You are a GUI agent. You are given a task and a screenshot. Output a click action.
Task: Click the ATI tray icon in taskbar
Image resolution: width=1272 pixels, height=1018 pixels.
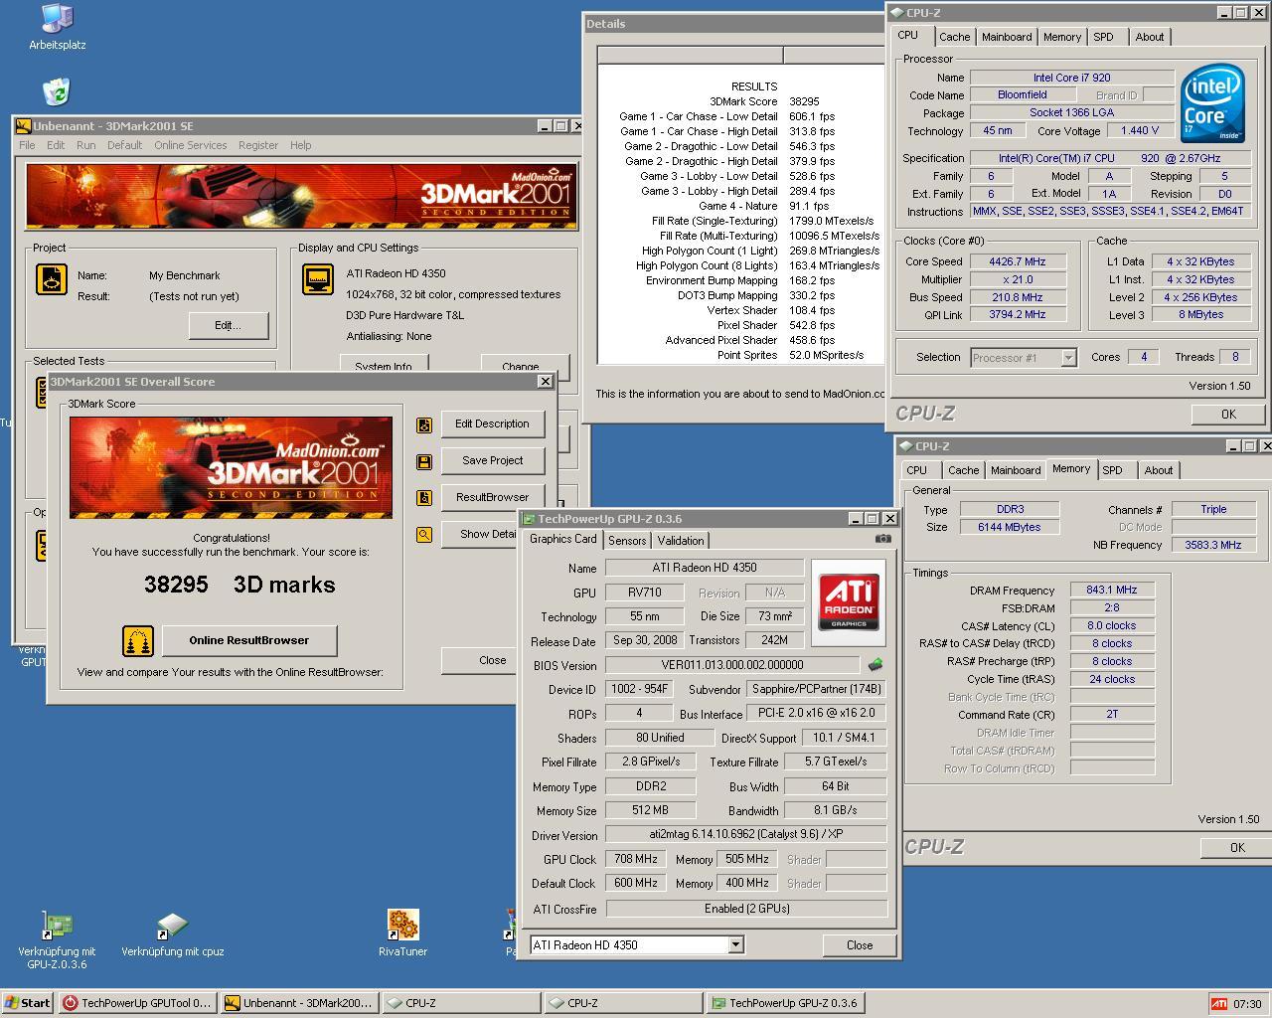1218,1004
